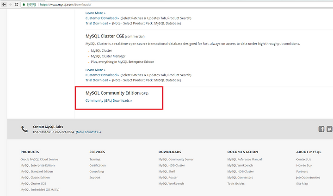Open Consulting under Services
This screenshot has height=196, width=333.
pos(97,171)
